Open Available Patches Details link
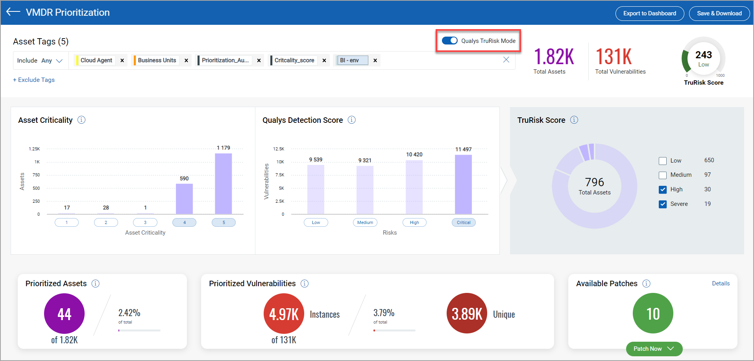This screenshot has height=361, width=754. pos(721,283)
